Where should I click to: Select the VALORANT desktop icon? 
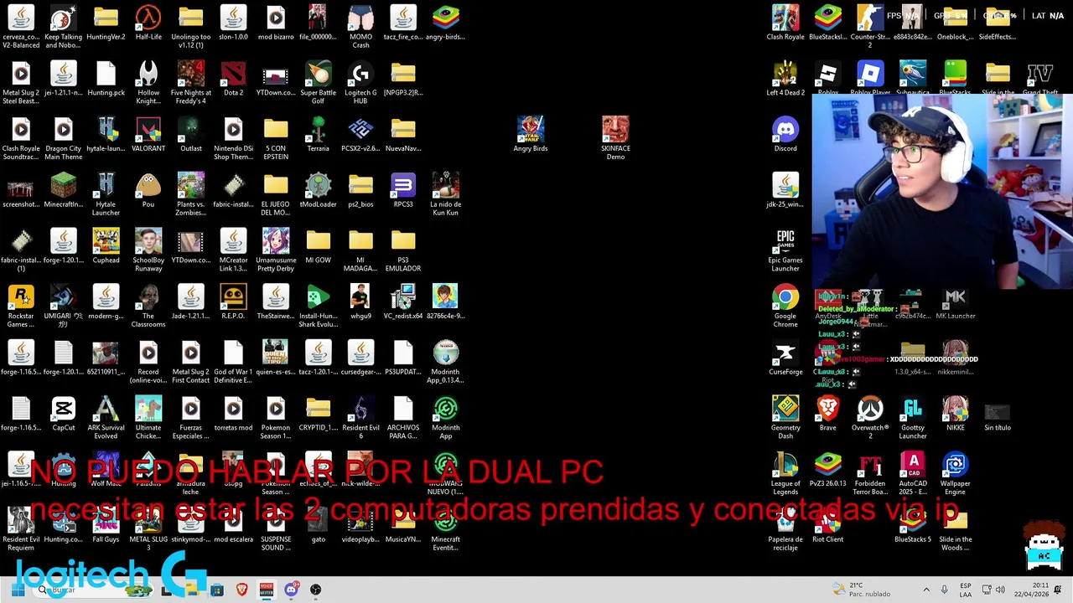pyautogui.click(x=148, y=135)
